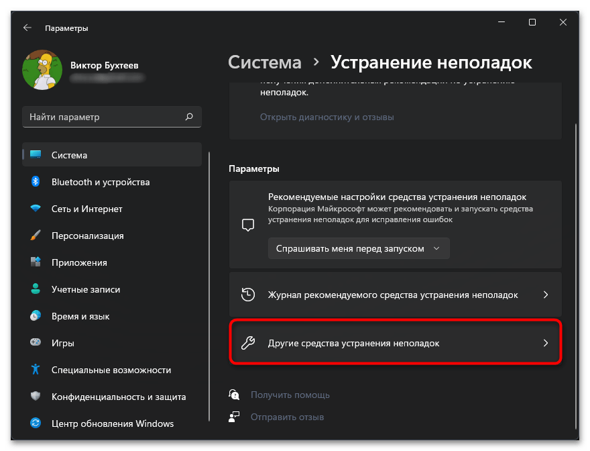Select Система in the sidebar
This screenshot has width=590, height=451.
click(x=70, y=155)
